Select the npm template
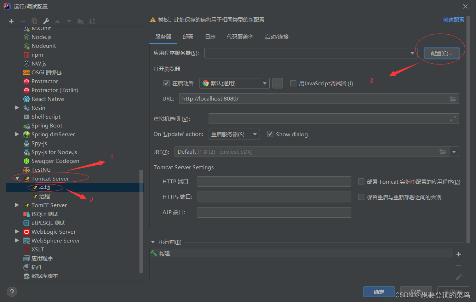 37,55
